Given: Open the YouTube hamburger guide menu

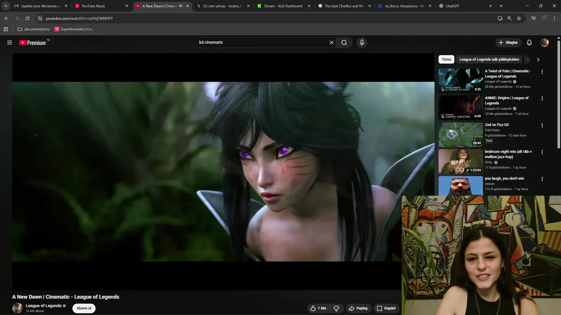Looking at the screenshot, I should click(10, 42).
